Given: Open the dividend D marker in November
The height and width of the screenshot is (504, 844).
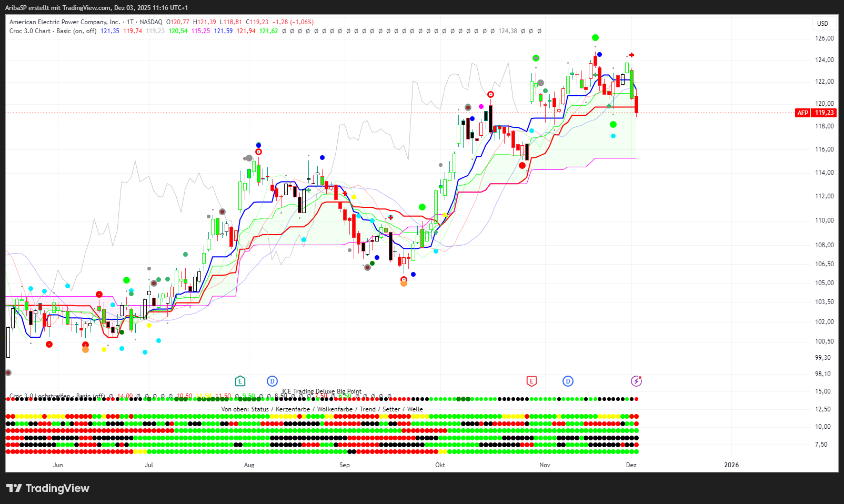Looking at the screenshot, I should tap(568, 381).
